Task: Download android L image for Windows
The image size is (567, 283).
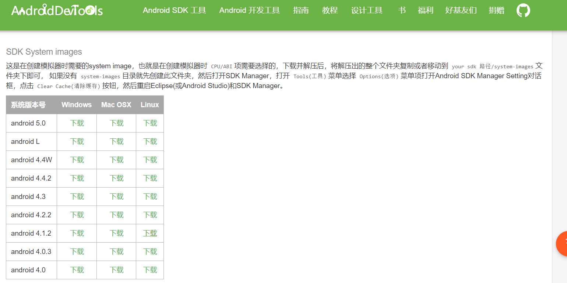Action: click(77, 141)
